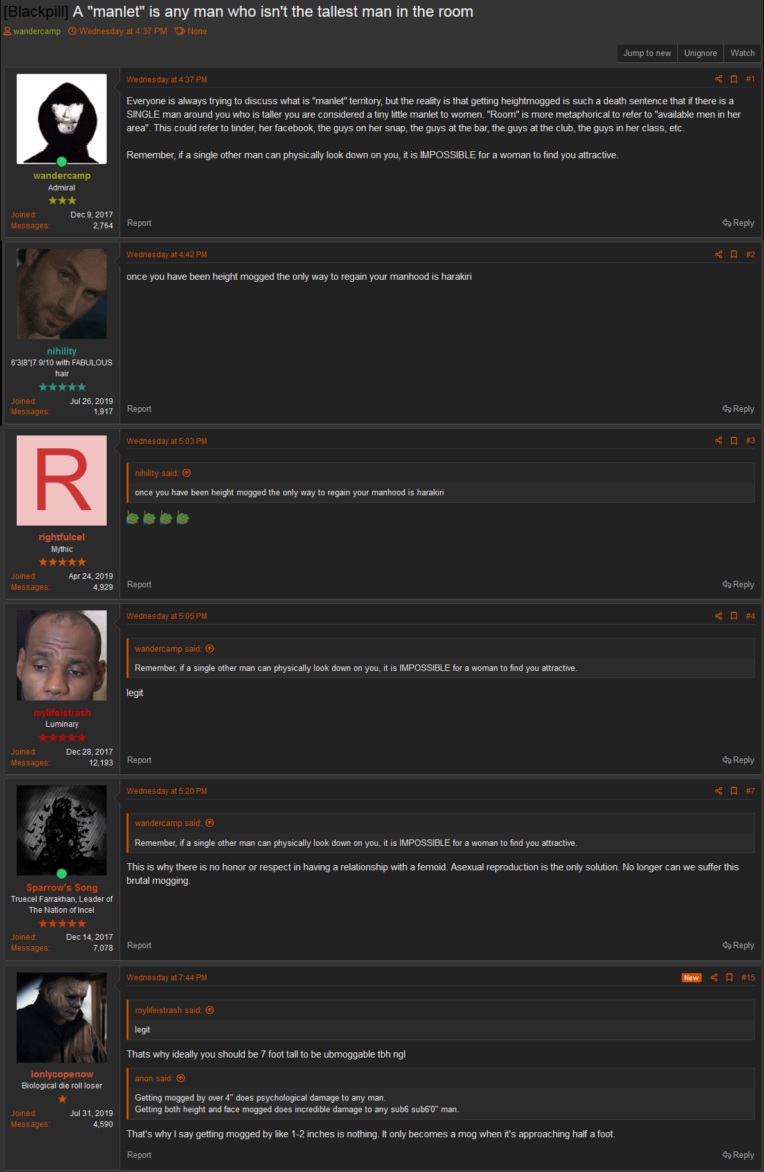
Task: Jump to quoted nihility post arrow icon
Action: coord(187,473)
